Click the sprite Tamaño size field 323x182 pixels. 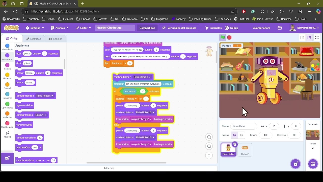coord(266,135)
